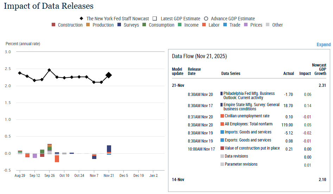Click the Sep 26 peak point on nowcast line
The image size is (333, 194).
(49, 70)
